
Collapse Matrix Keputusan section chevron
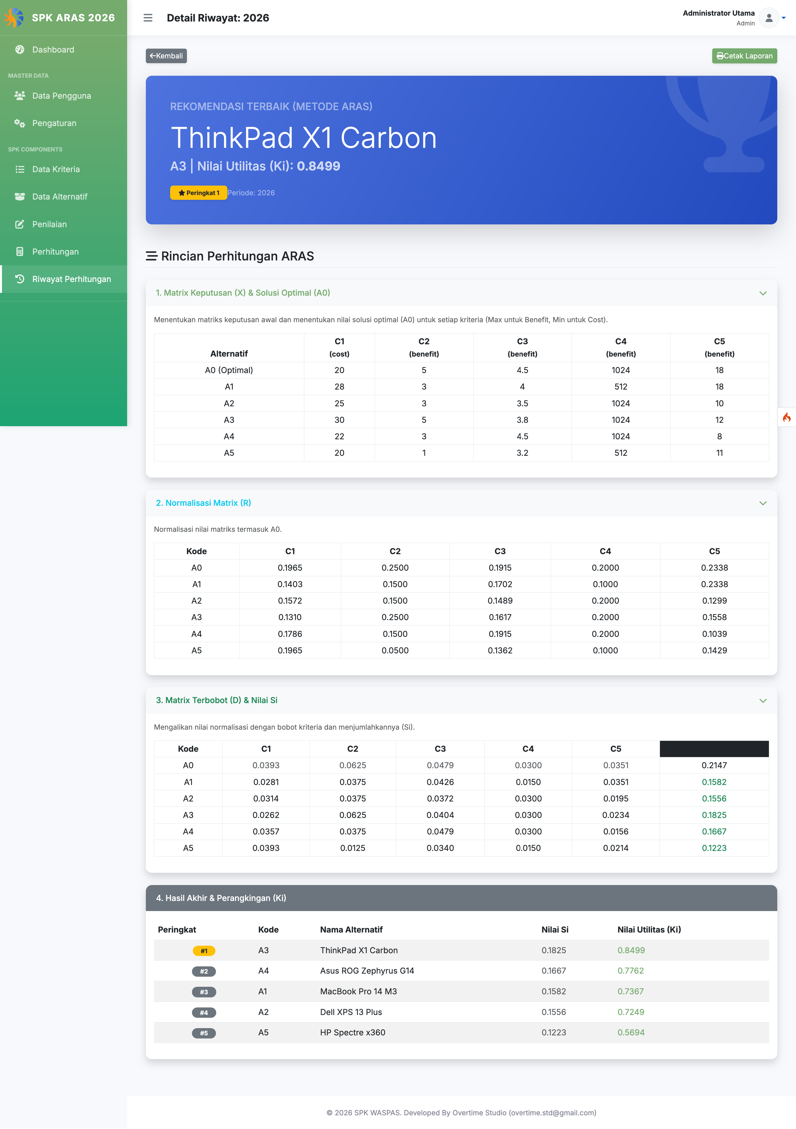(x=762, y=293)
